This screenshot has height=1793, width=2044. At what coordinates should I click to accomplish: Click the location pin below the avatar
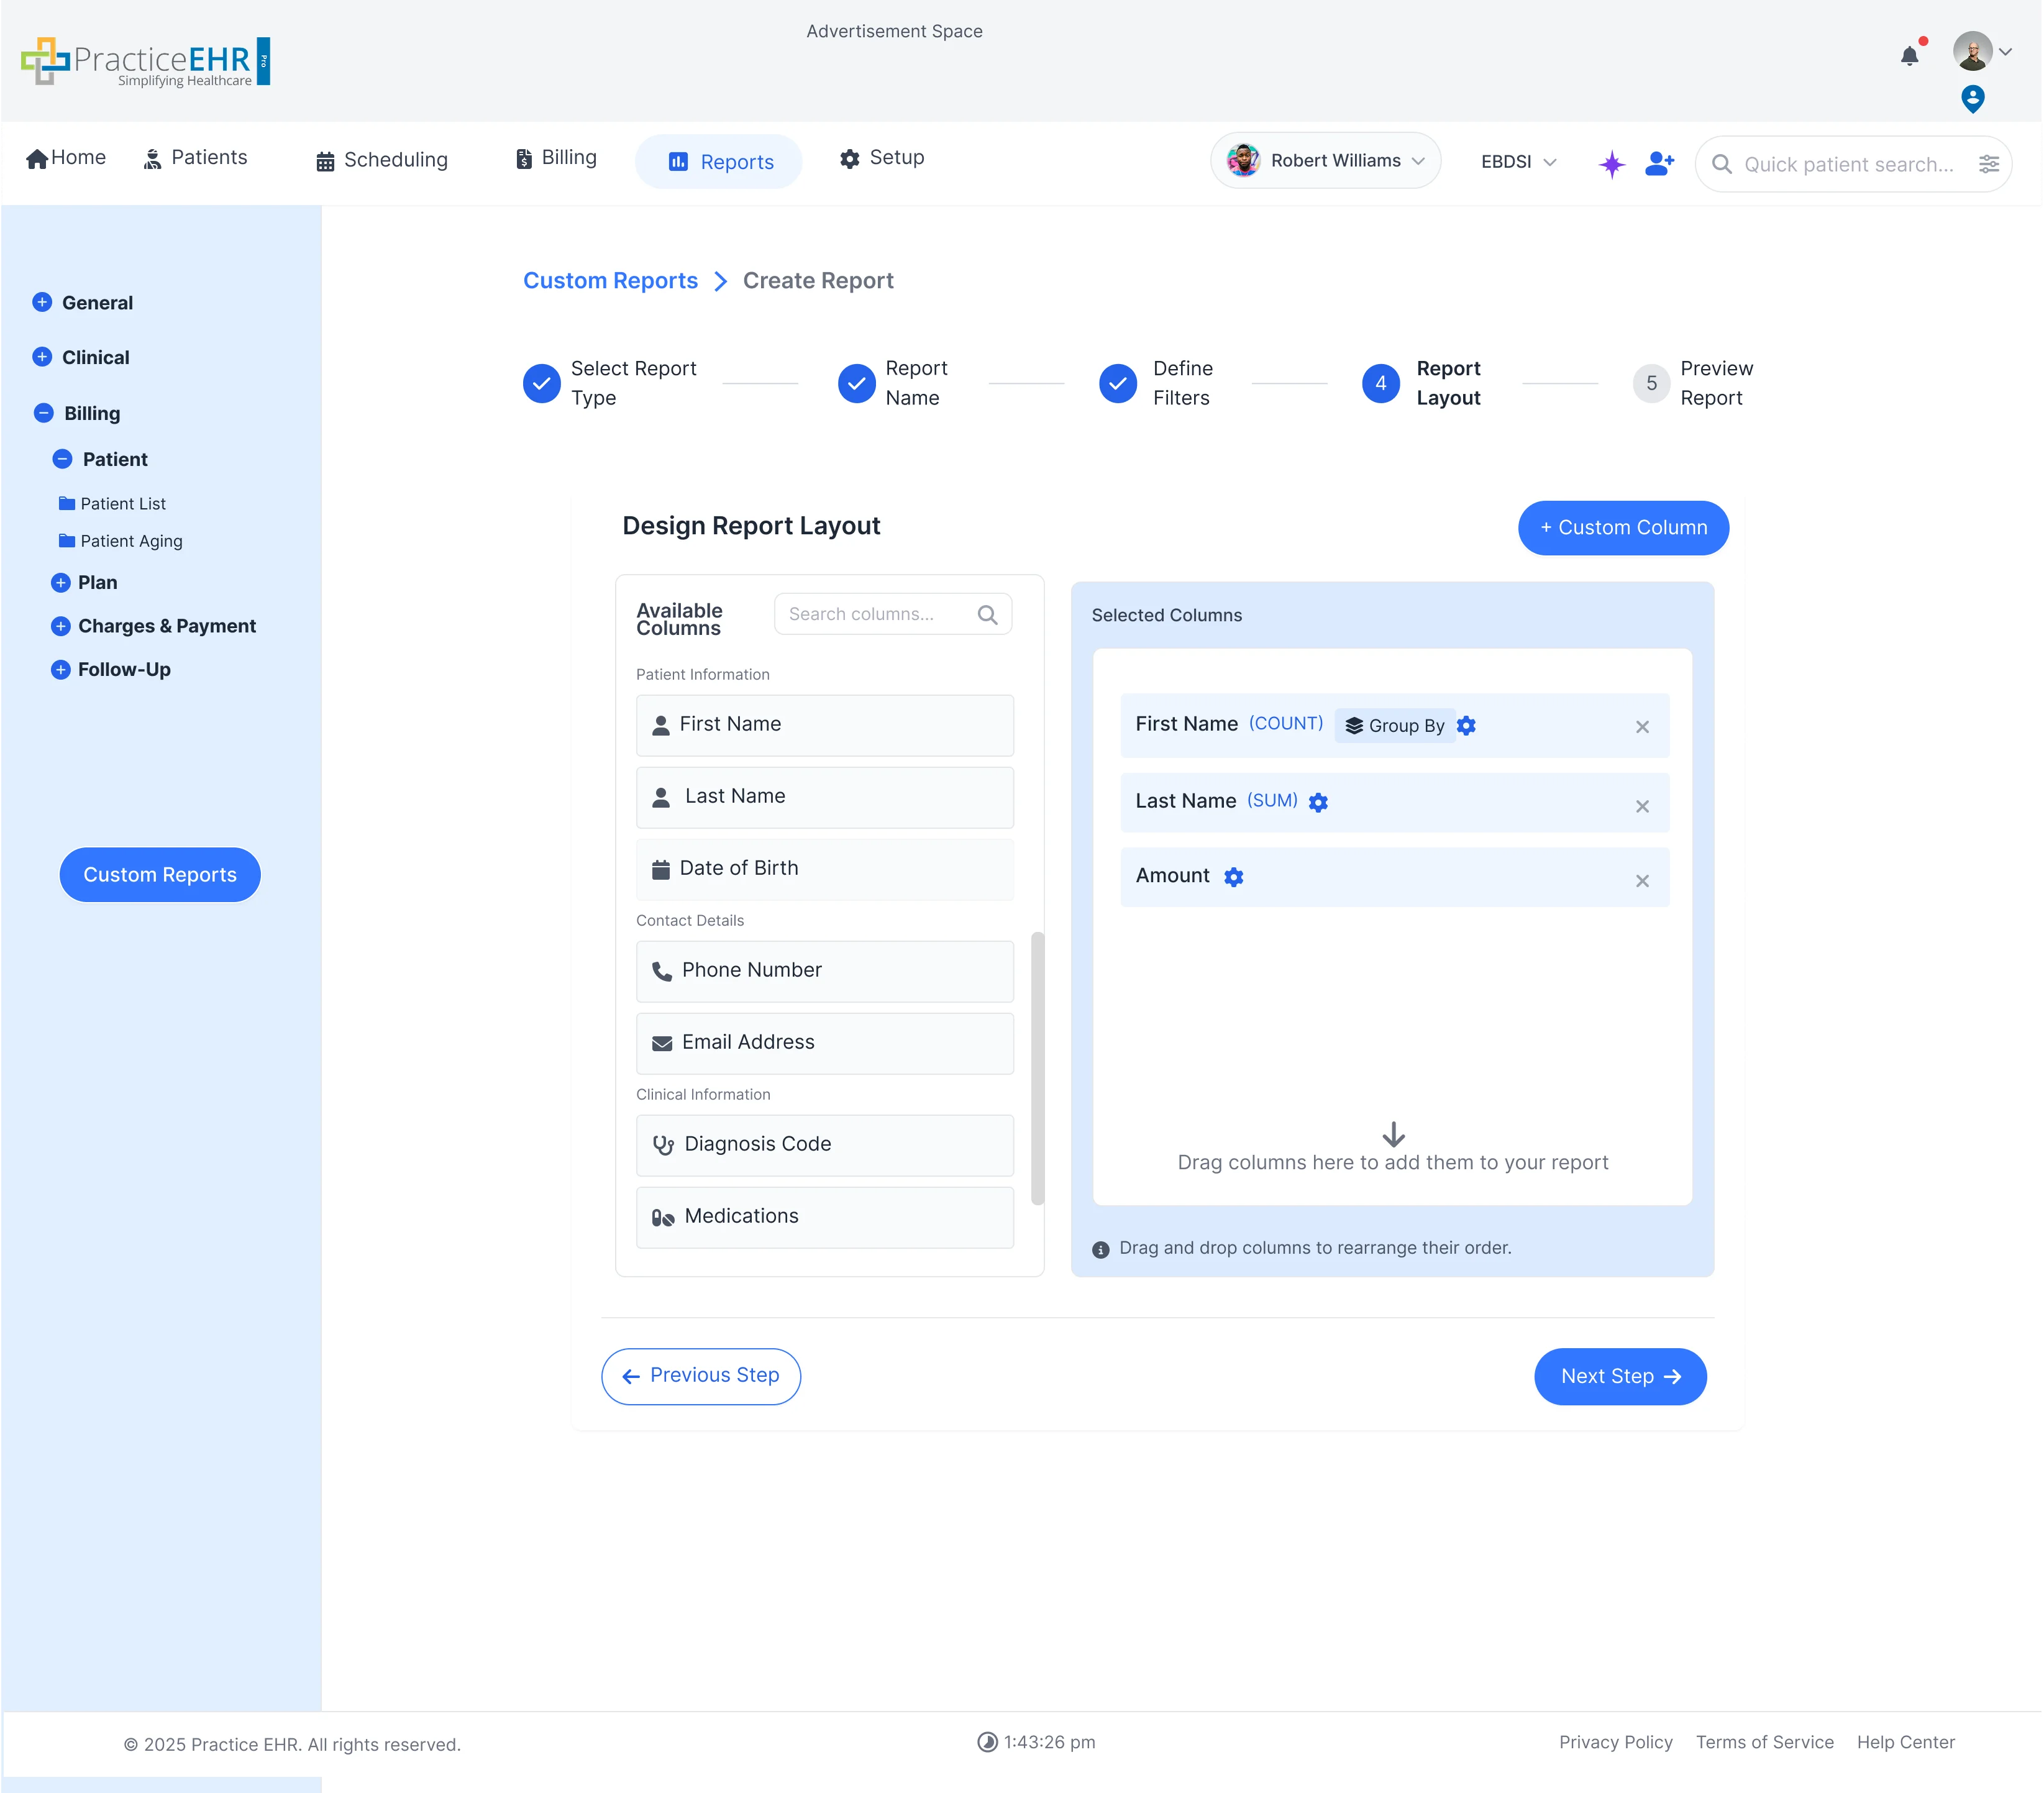click(x=1973, y=99)
